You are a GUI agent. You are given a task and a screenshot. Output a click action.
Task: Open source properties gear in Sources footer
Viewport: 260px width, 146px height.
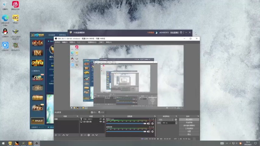pyautogui.click(x=89, y=135)
